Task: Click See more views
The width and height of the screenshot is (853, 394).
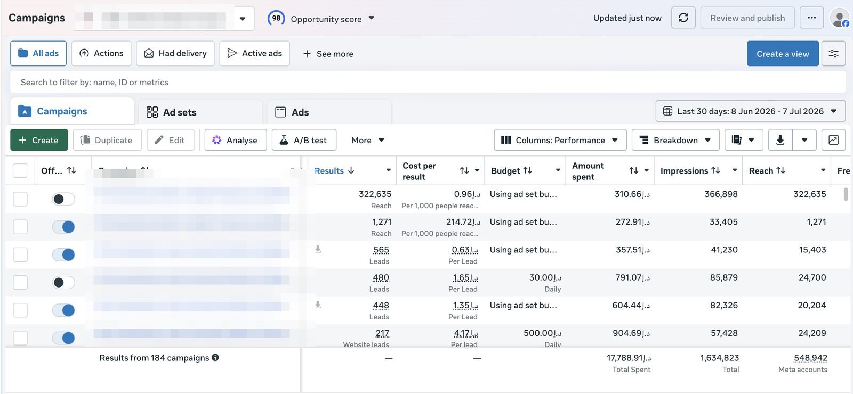Action: pyautogui.click(x=328, y=54)
